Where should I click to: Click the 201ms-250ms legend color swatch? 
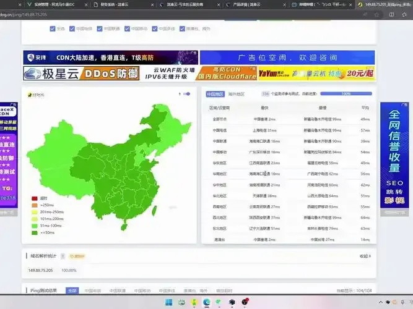click(35, 212)
